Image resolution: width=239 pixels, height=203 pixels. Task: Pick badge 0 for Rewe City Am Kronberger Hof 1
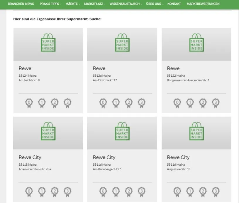103,192
